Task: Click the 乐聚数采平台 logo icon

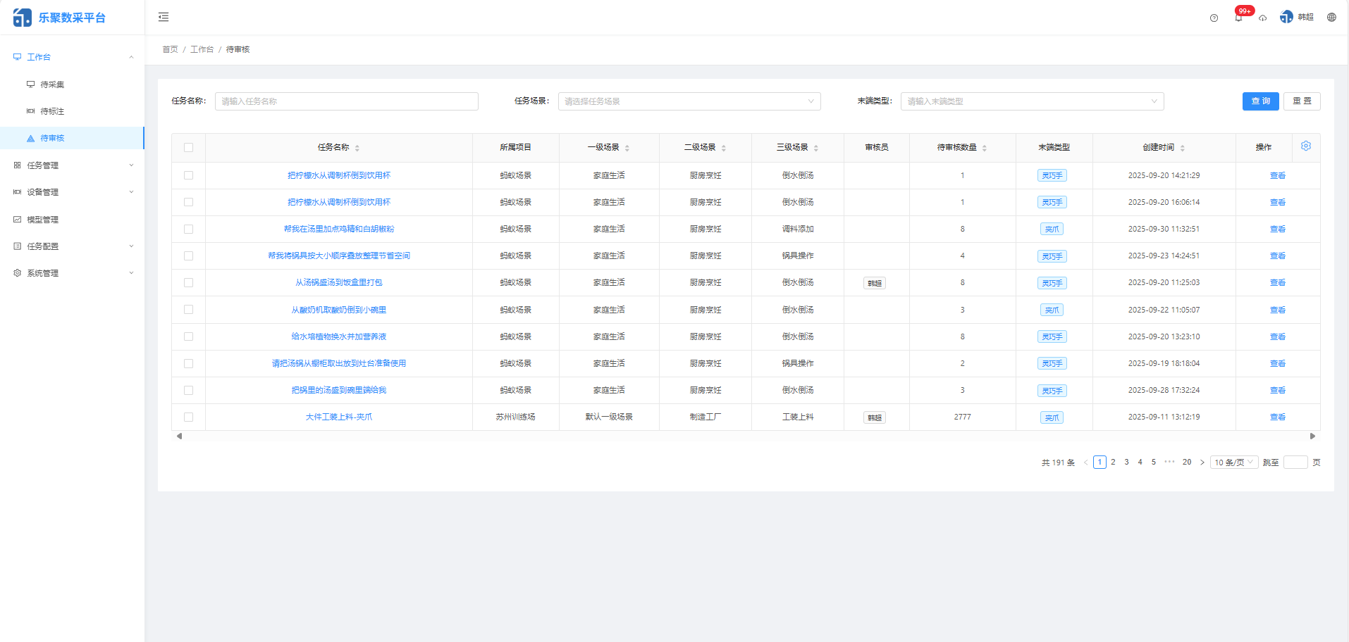Action: [x=22, y=16]
